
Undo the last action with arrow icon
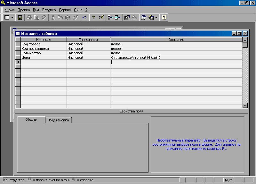tap(84, 18)
